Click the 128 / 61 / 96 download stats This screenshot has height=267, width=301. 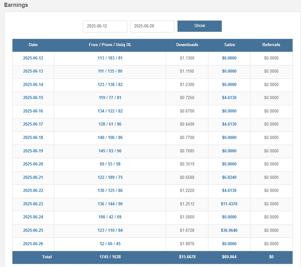[x=110, y=124]
